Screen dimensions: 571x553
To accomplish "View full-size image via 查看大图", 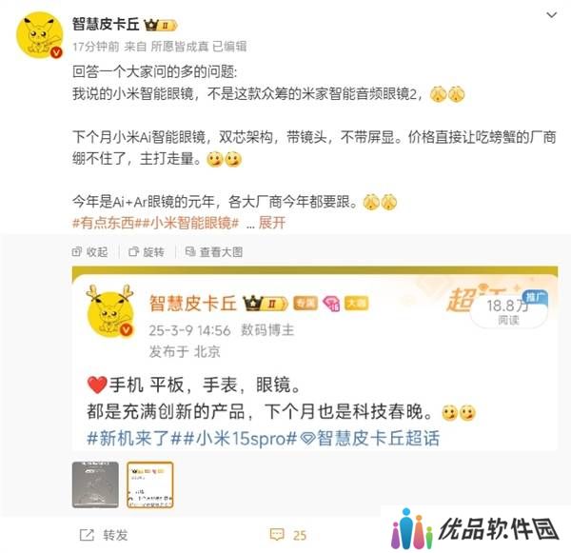I will (214, 251).
